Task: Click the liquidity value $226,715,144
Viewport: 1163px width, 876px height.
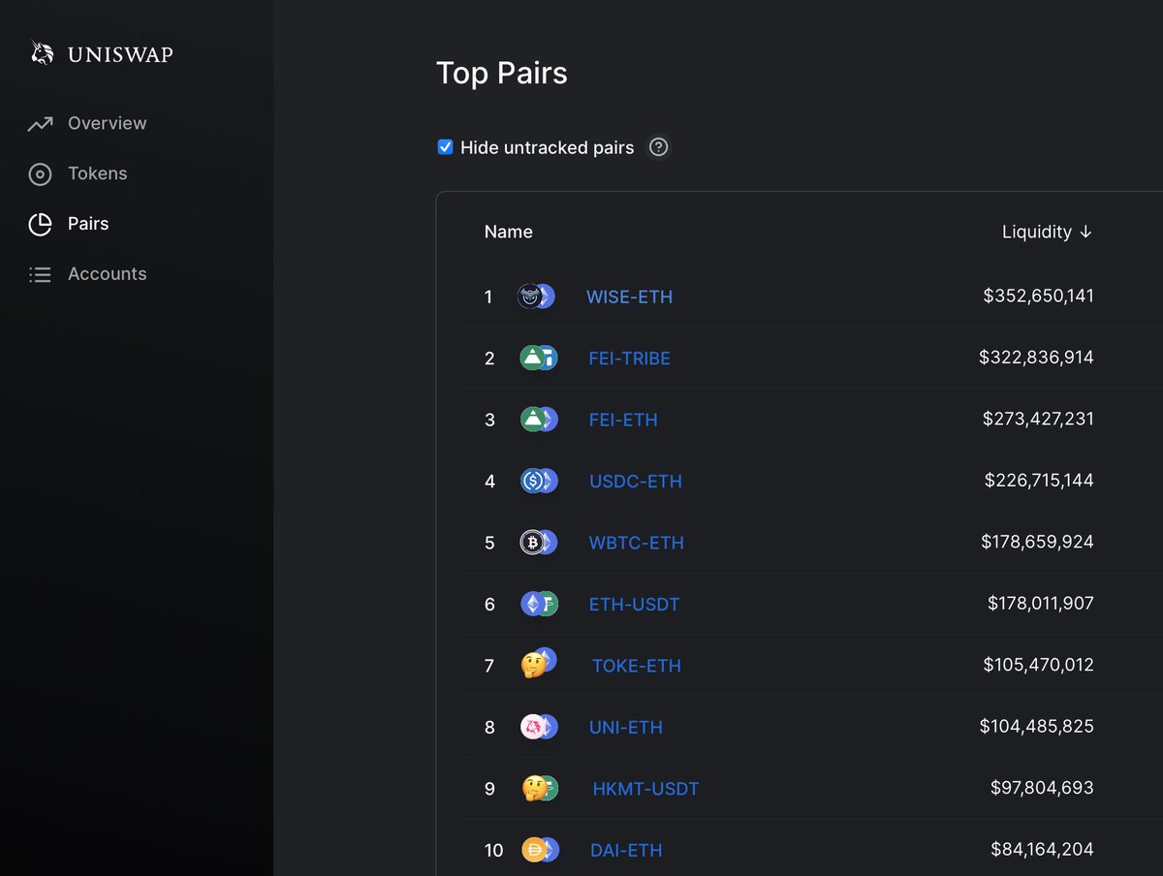Action: 1039,481
